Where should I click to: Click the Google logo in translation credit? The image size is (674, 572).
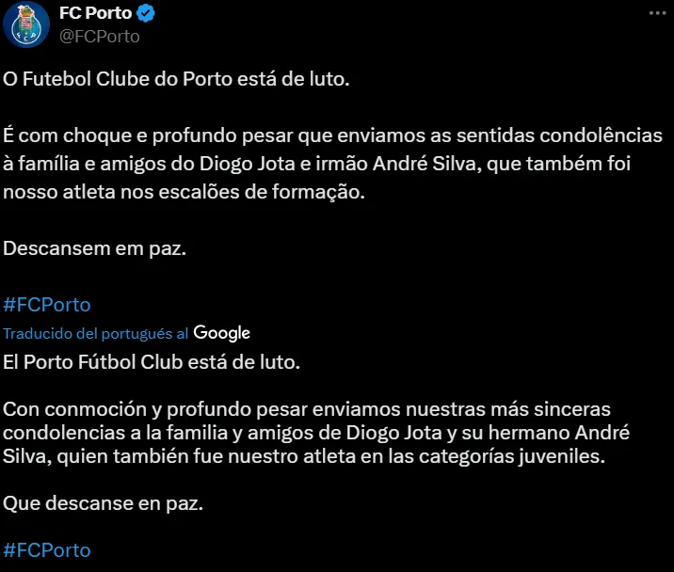[222, 333]
